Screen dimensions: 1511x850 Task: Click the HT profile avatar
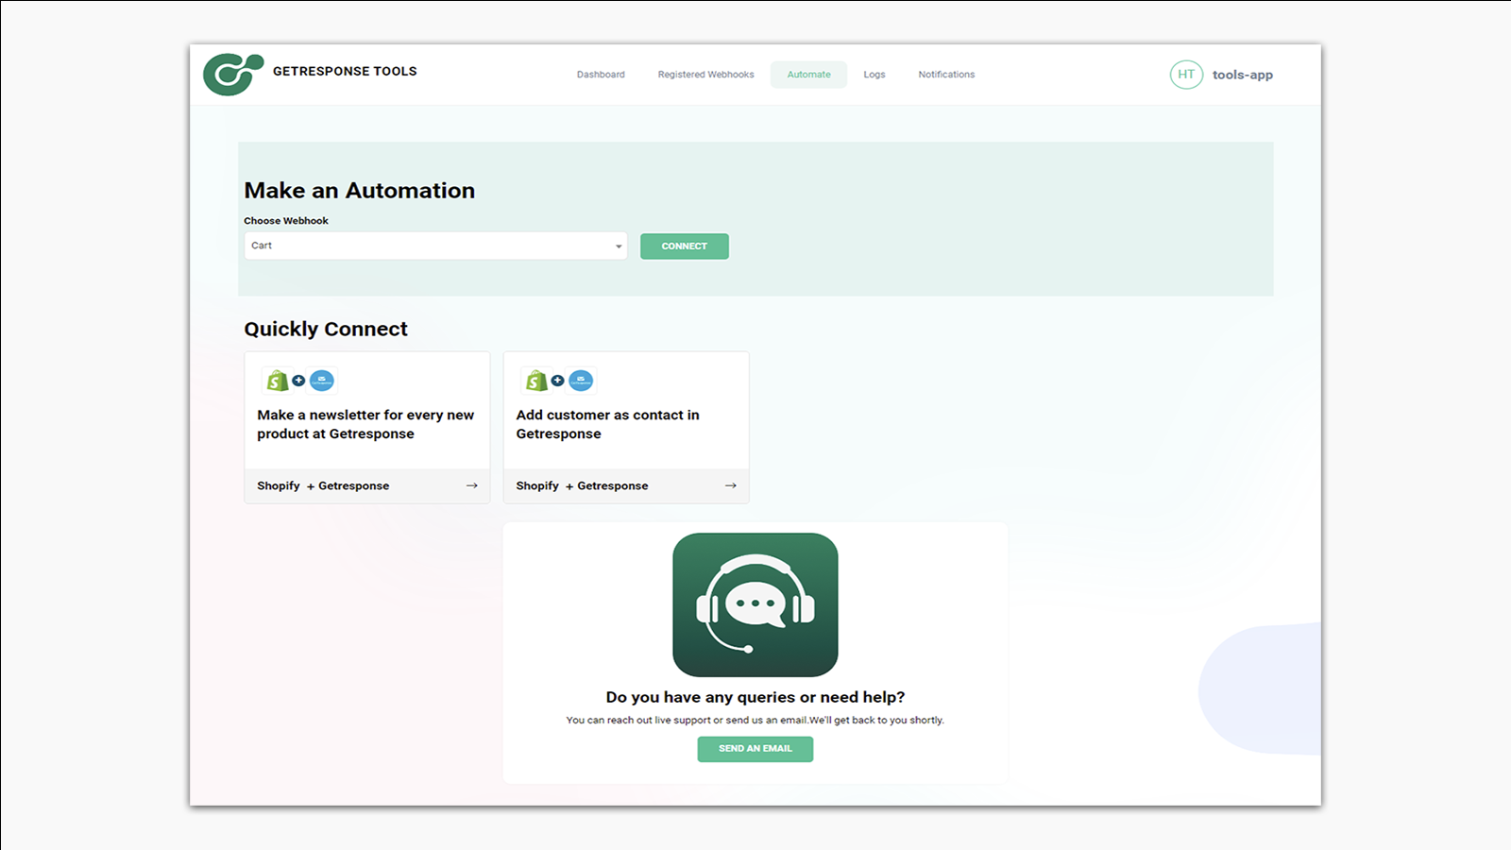pyautogui.click(x=1186, y=75)
